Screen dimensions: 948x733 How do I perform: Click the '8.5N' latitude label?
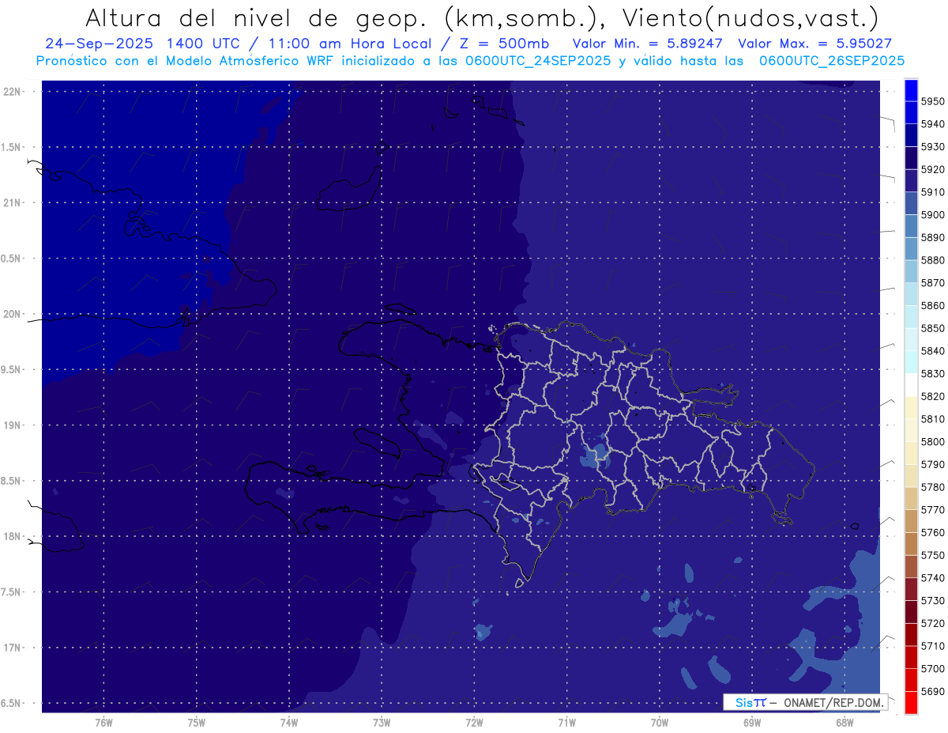(x=11, y=481)
